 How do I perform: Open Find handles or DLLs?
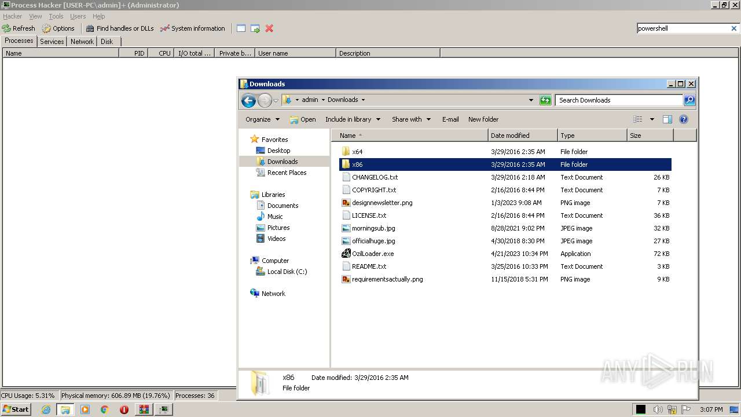[120, 28]
